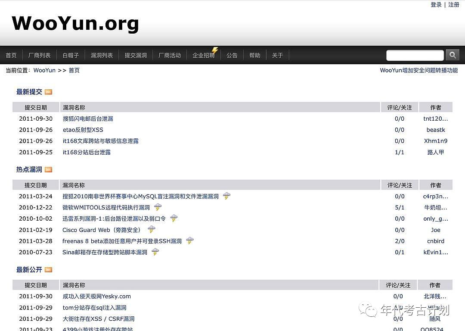Image resolution: width=465 pixels, height=331 pixels.
Task: Open the 热点漏洞 section heading
Action: tap(29, 169)
